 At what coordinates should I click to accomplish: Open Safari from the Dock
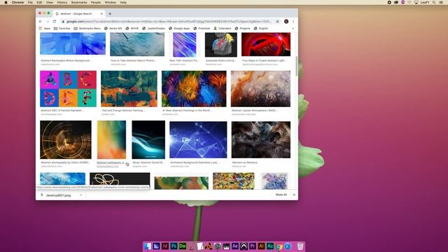tap(288, 246)
